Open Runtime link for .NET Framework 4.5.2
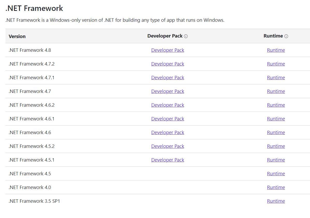Image resolution: width=310 pixels, height=218 pixels. point(276,146)
